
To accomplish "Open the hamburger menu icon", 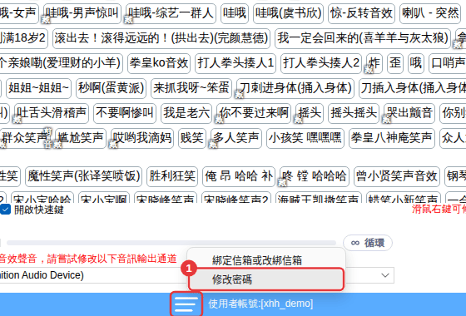I will click(186, 304).
